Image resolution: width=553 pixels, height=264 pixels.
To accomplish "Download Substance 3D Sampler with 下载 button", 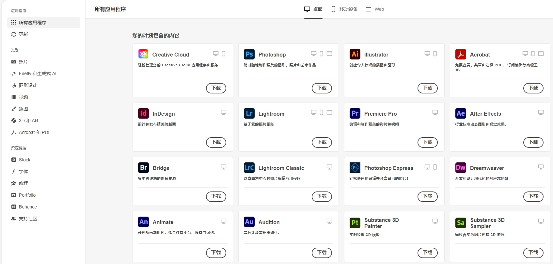I will click(x=533, y=253).
